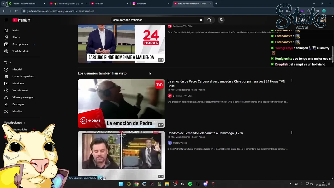Viewport: 334px width, 188px height.
Task: Show hidden system tray icons
Action: click(x=290, y=184)
